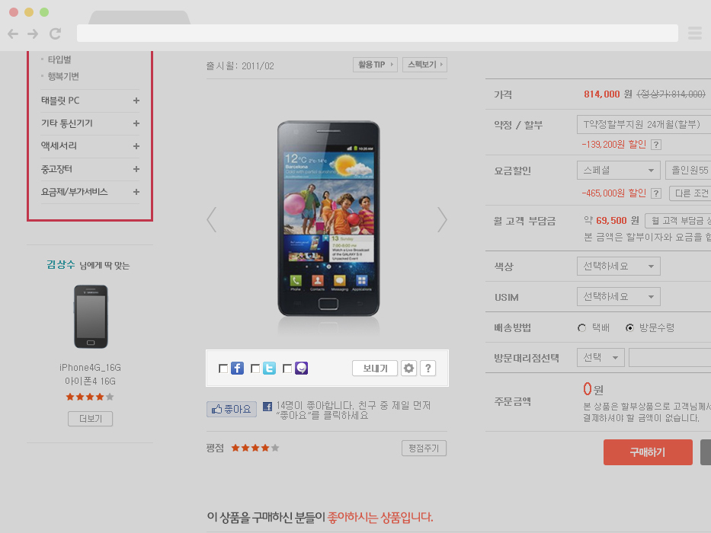Viewport: 711px width, 533px height.
Task: Click the red 구매하기 purchase button
Action: pyautogui.click(x=648, y=452)
